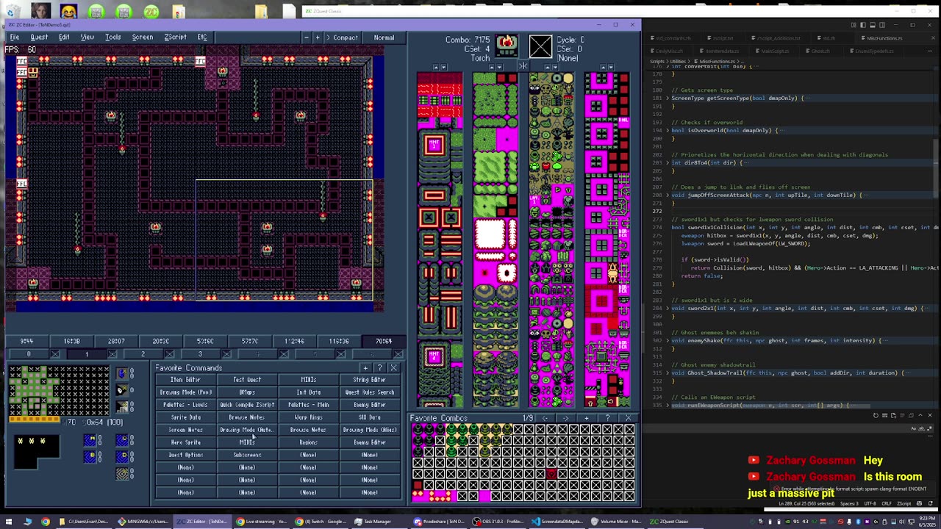Screen dimensions: 941x529
Task: Expand the getScreenType function fold
Action: tap(668, 98)
